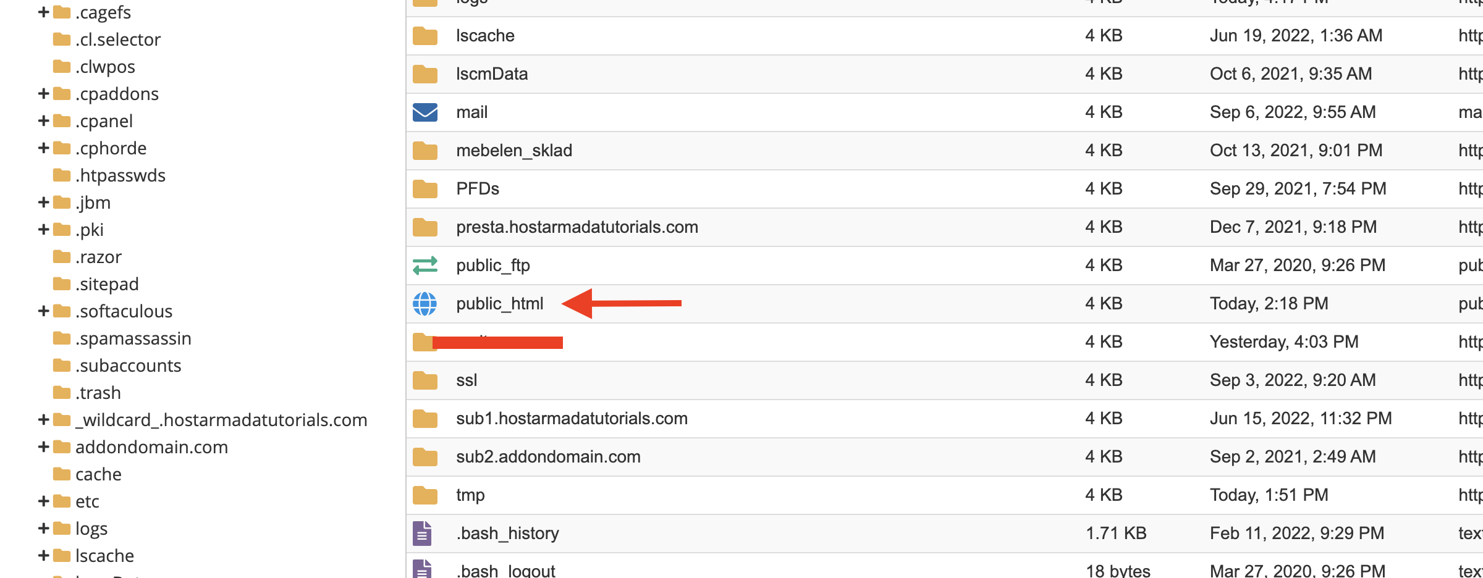Select the .trash folder in the sidebar
This screenshot has height=578, width=1483.
tap(98, 392)
